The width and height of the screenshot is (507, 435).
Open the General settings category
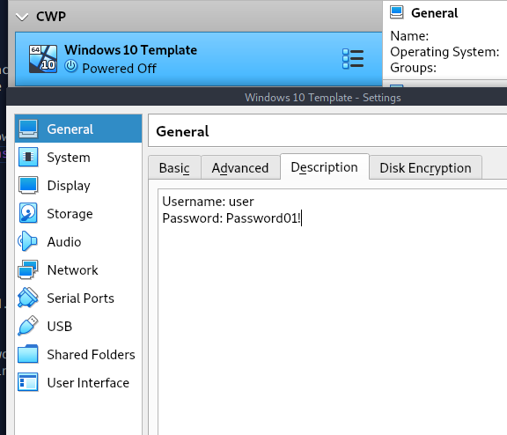(78, 129)
